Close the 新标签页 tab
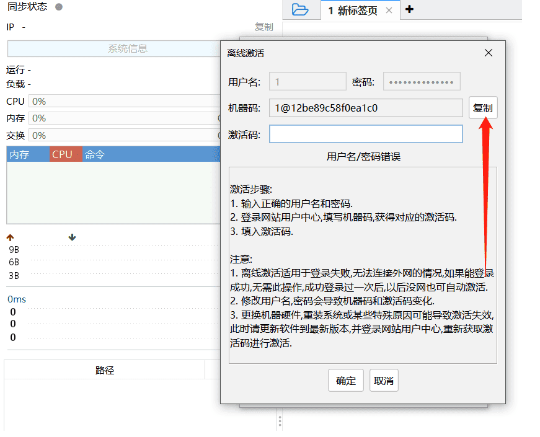Screen dimensions: 540x437 click(389, 11)
